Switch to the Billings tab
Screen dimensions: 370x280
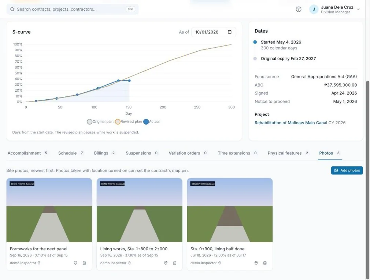click(x=104, y=153)
